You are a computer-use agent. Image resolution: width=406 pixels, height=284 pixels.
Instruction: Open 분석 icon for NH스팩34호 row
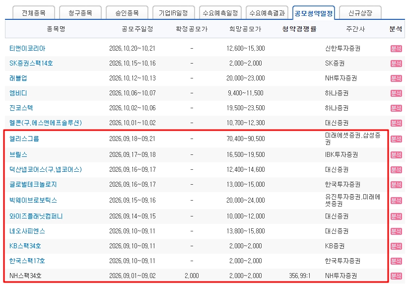click(x=396, y=276)
